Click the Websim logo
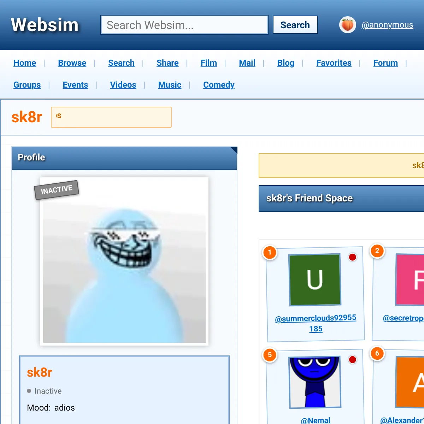The height and width of the screenshot is (424, 424). tap(45, 25)
